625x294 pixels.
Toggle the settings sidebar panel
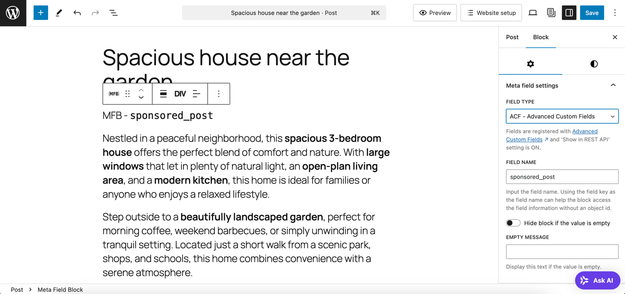coord(569,12)
